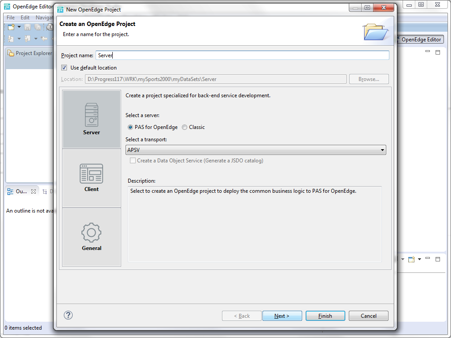The image size is (451, 338).
Task: Open dialog help question mark icon
Action: (68, 315)
